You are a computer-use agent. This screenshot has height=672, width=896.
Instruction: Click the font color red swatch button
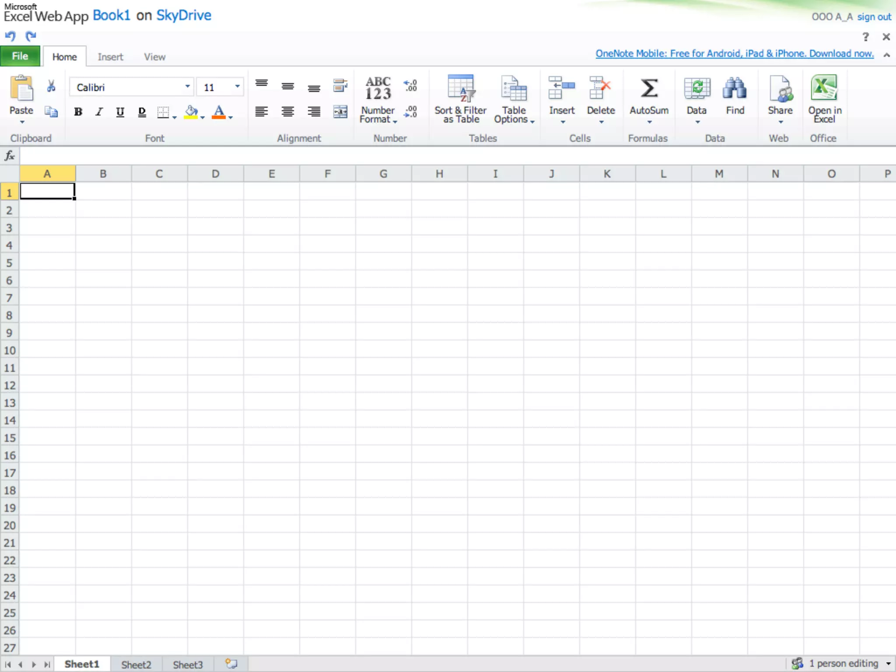tap(219, 112)
